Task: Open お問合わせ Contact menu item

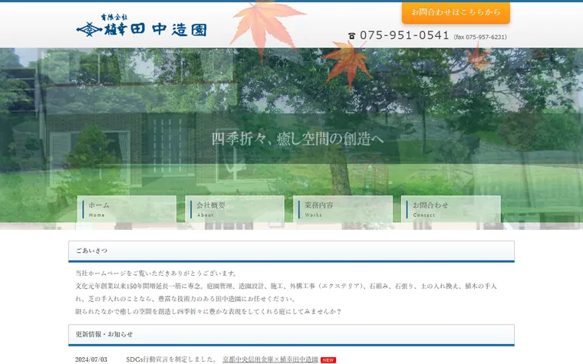Action: [x=451, y=209]
